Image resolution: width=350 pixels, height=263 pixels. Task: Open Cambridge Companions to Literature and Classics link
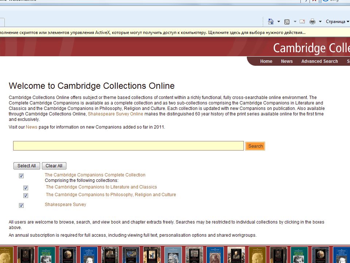(x=101, y=187)
